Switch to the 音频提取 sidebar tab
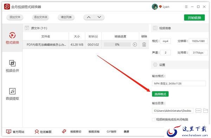211x138 pixels. click(x=12, y=94)
